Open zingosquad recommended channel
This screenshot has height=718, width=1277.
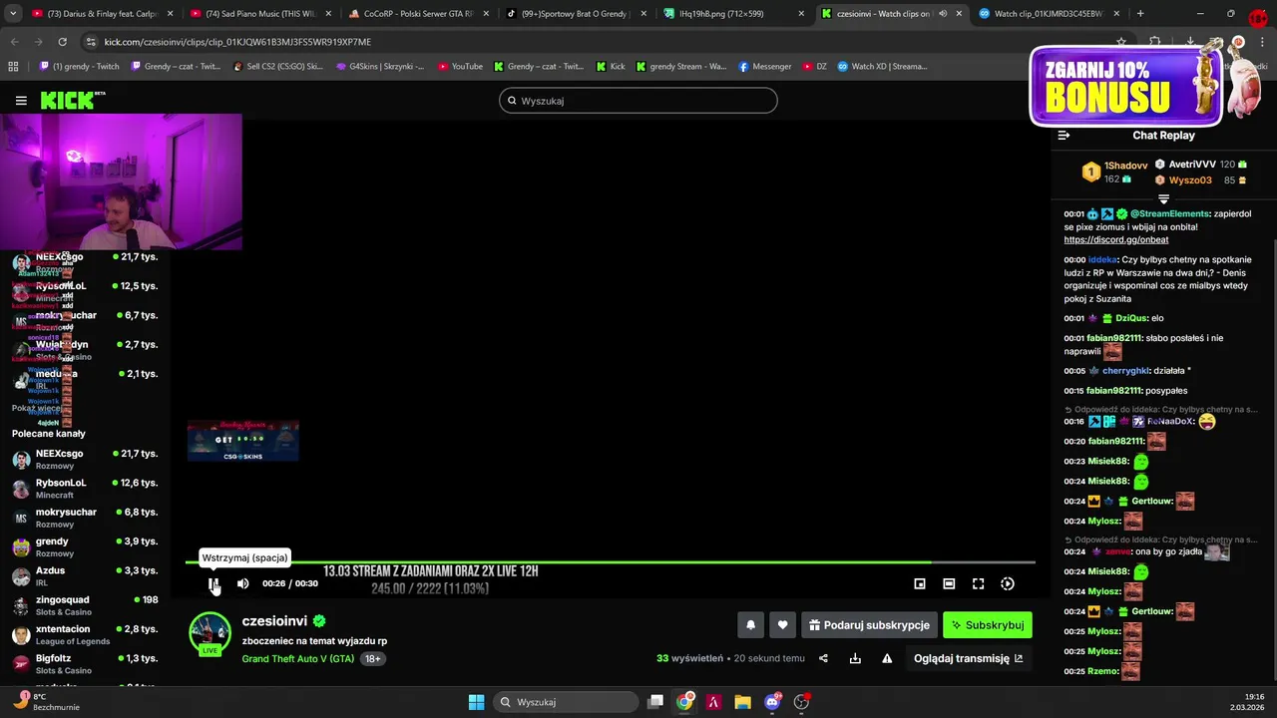point(85,605)
